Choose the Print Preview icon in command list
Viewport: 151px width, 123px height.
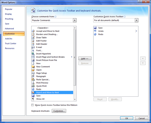(33, 83)
